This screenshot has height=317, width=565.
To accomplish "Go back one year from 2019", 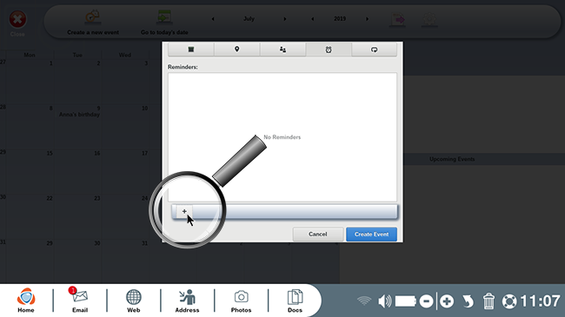I will coord(312,19).
